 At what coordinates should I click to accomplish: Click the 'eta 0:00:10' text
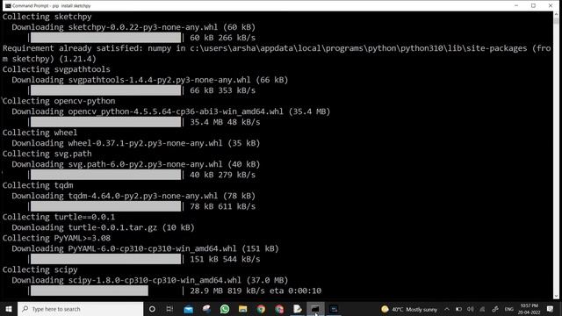(x=296, y=291)
